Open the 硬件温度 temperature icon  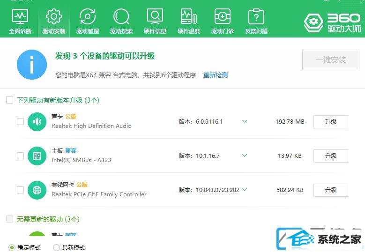coord(189,16)
